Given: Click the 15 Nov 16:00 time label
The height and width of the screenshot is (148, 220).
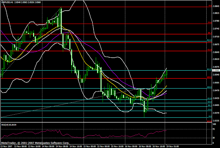Looking at the screenshot, I should click(x=117, y=147).
